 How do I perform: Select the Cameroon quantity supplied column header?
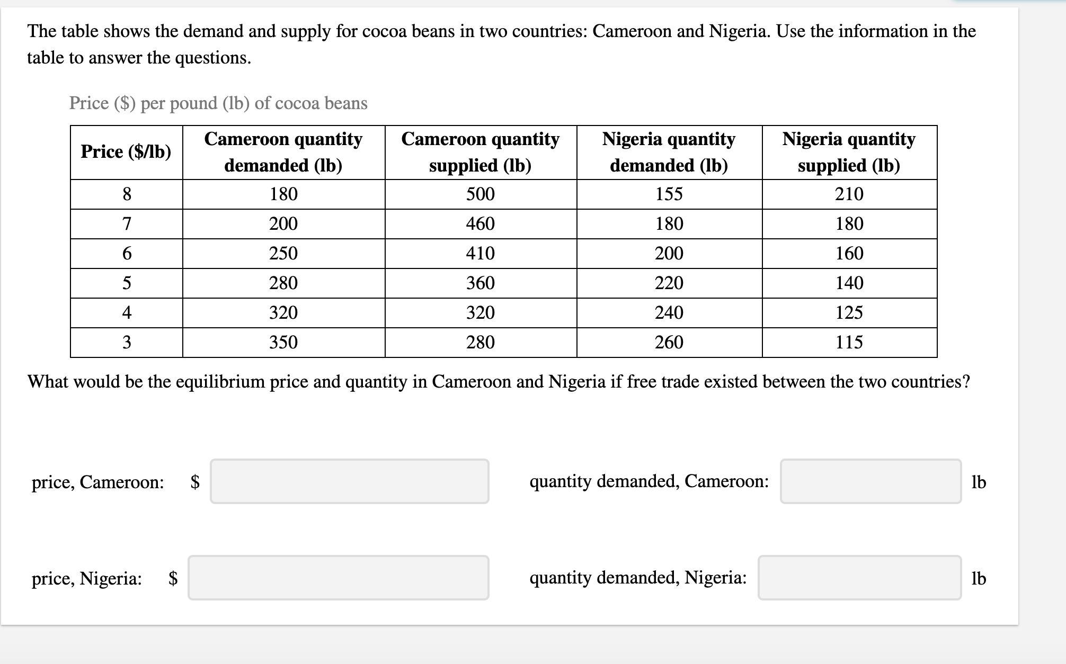(x=481, y=152)
